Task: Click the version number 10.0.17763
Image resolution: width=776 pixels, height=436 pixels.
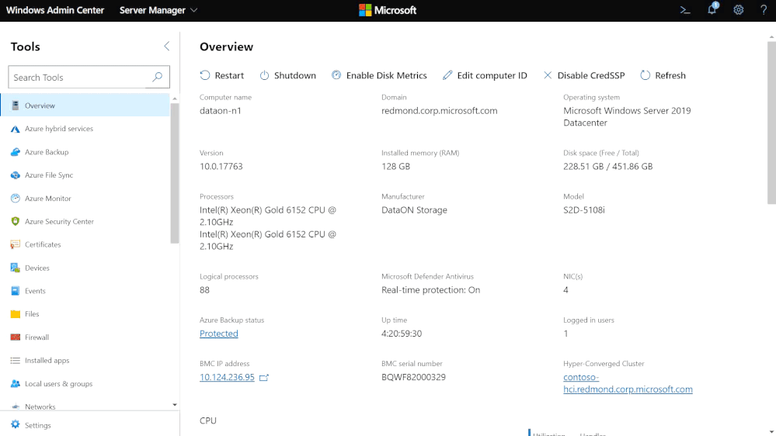Action: click(x=221, y=167)
